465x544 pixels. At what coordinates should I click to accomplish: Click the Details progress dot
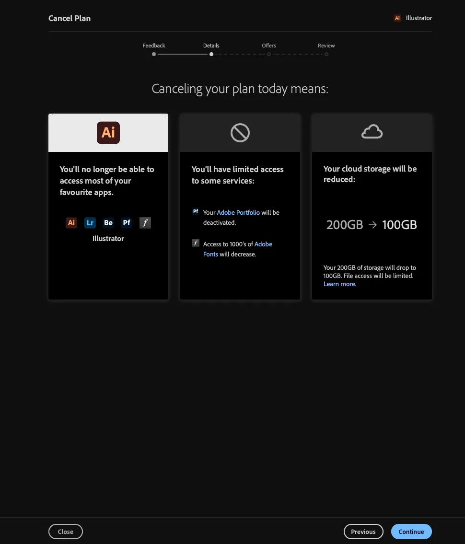click(x=211, y=54)
